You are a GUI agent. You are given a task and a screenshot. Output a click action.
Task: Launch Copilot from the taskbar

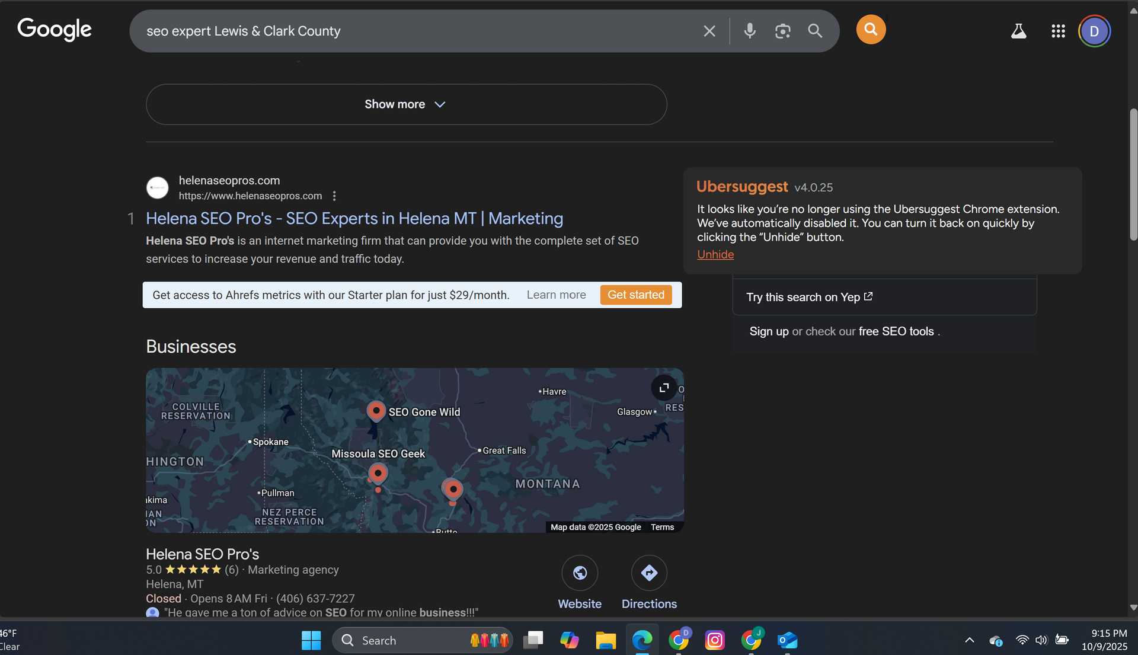(x=569, y=640)
